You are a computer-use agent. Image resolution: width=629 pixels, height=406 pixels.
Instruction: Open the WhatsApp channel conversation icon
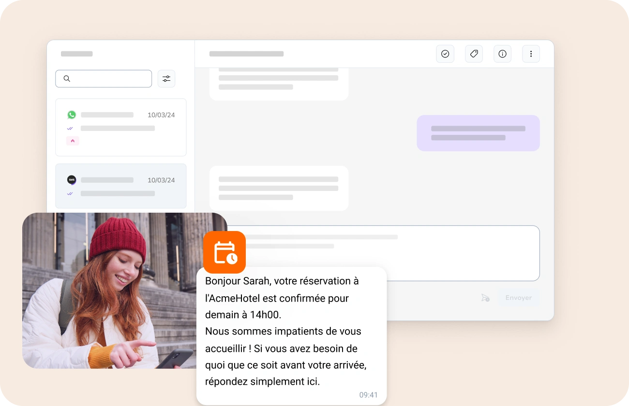[72, 115]
